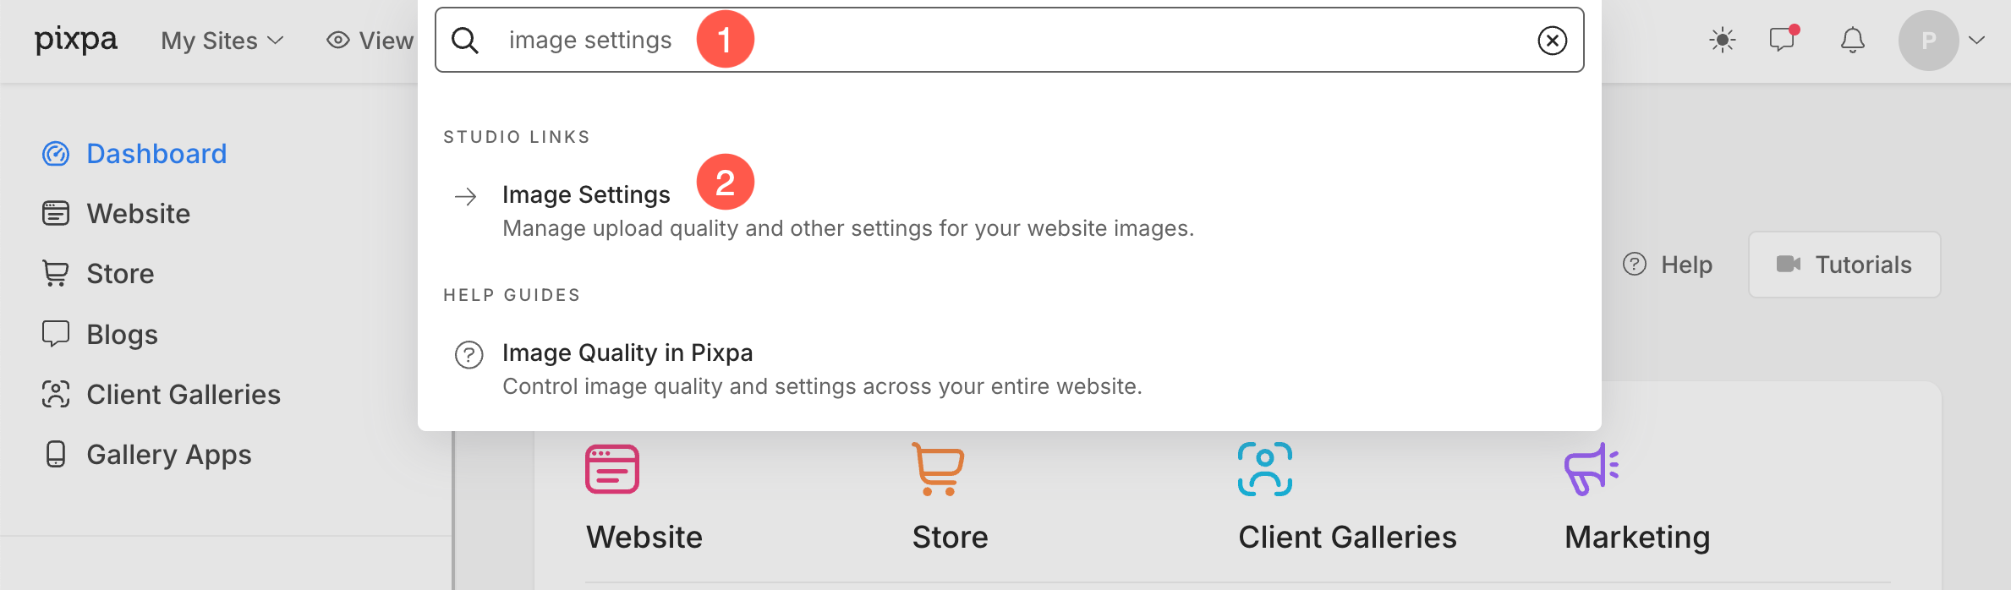Click the magnifying glass search icon
The width and height of the screenshot is (2011, 590).
(x=465, y=41)
